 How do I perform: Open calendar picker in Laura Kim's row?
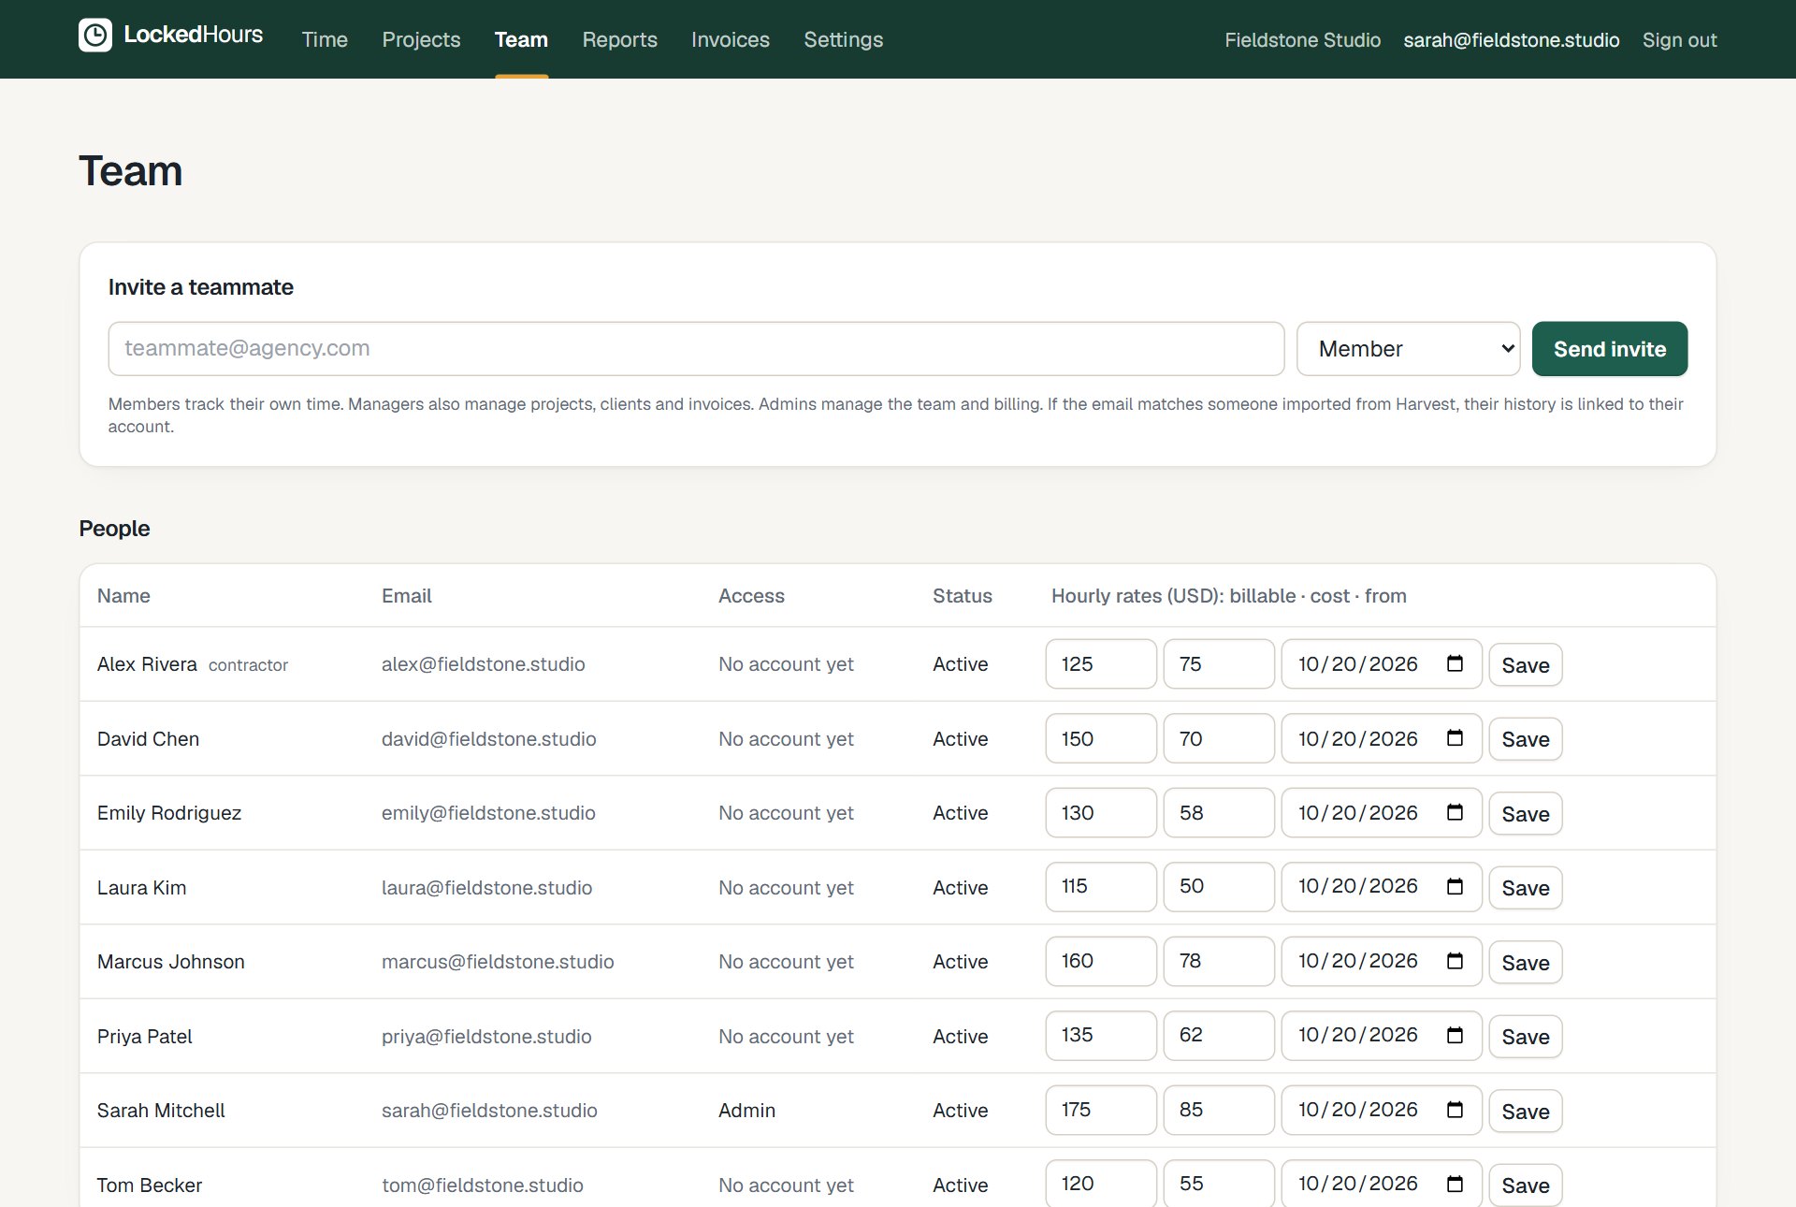[1455, 886]
